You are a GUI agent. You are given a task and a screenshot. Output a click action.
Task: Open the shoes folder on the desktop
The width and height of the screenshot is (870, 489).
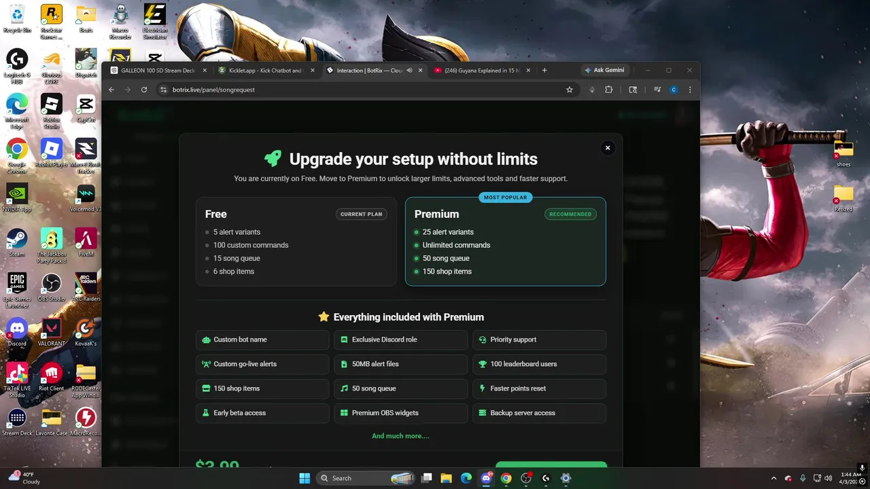pos(843,153)
